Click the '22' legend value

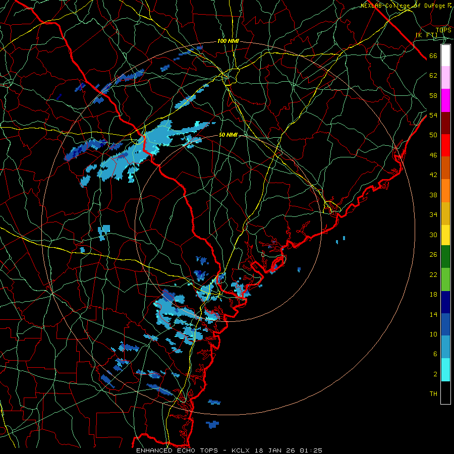[433, 274]
